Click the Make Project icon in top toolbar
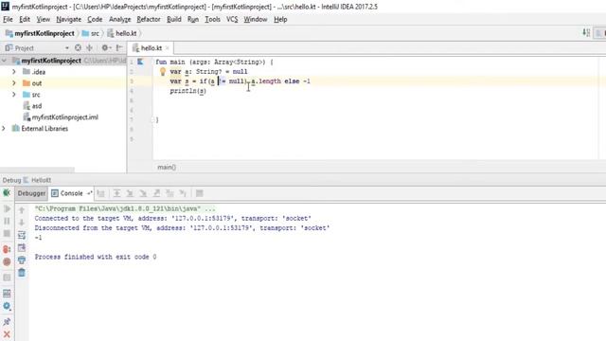The image size is (606, 341). tap(586, 33)
